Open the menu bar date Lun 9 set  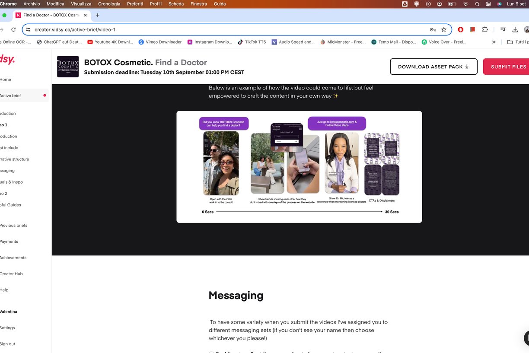click(x=516, y=4)
